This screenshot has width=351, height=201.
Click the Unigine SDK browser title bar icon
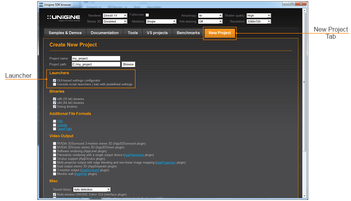pos(41,5)
